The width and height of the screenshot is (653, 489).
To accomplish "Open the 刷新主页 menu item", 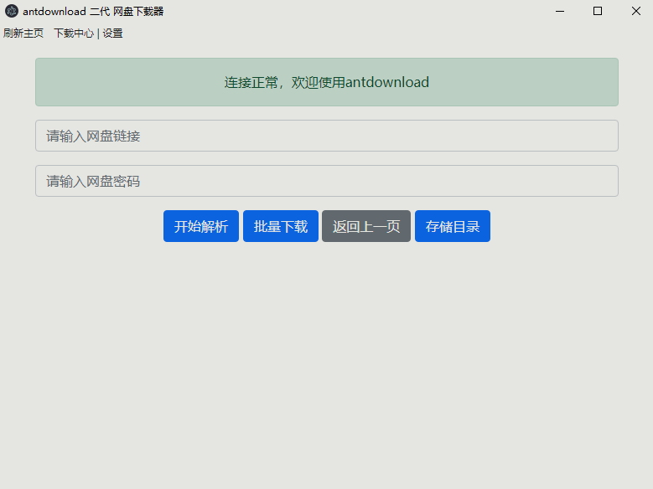I will tap(23, 33).
